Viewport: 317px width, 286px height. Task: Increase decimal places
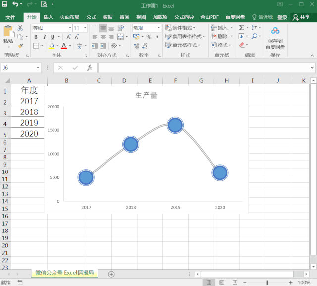pyautogui.click(x=137, y=46)
